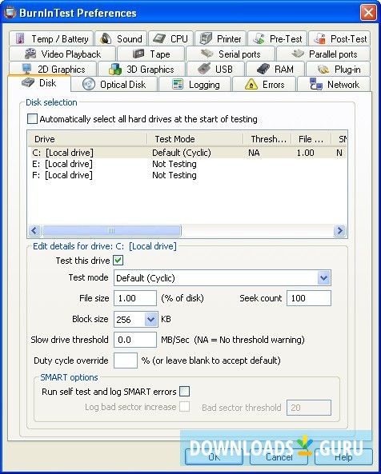This screenshot has width=381, height=474.
Task: Open Help for preferences
Action: (343, 456)
